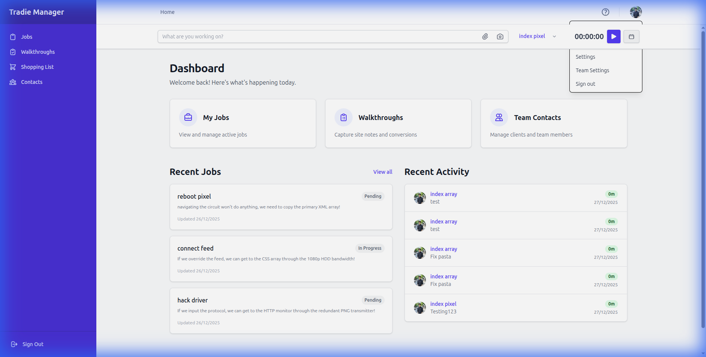706x357 pixels.
Task: Click View all recent jobs link
Action: [382, 172]
